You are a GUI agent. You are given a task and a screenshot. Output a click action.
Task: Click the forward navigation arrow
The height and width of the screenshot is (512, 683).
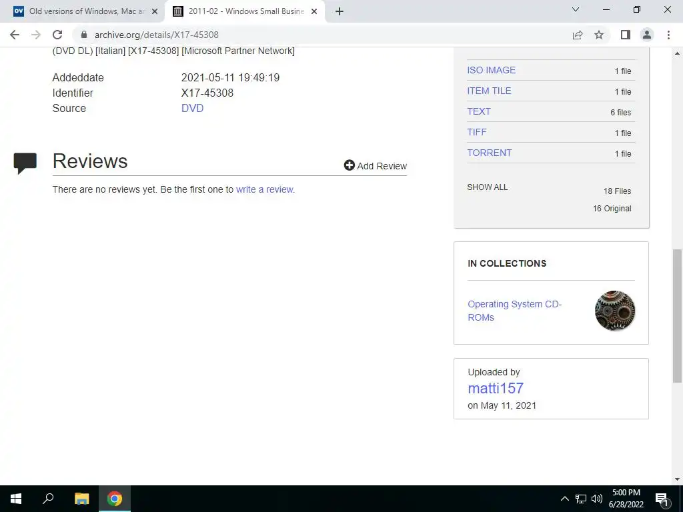click(36, 35)
